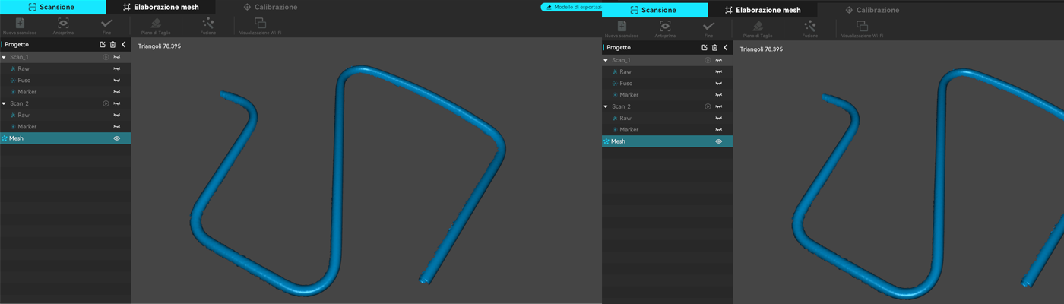Click the Fine checkmark in left window

click(106, 26)
